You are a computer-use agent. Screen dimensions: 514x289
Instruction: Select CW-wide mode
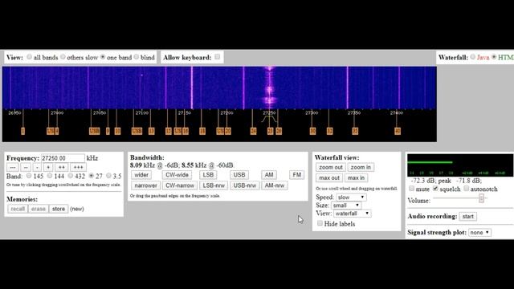(177, 175)
